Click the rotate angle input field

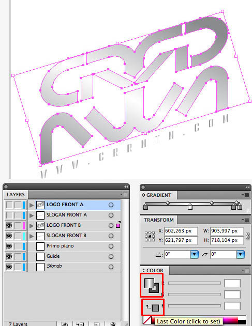pyautogui.click(x=177, y=254)
